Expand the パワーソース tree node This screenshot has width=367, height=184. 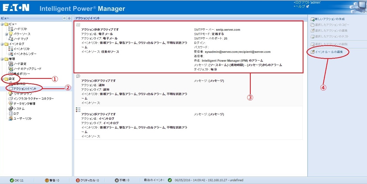point(7,34)
